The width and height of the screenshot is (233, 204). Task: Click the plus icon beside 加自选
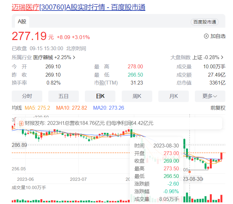click(206, 36)
